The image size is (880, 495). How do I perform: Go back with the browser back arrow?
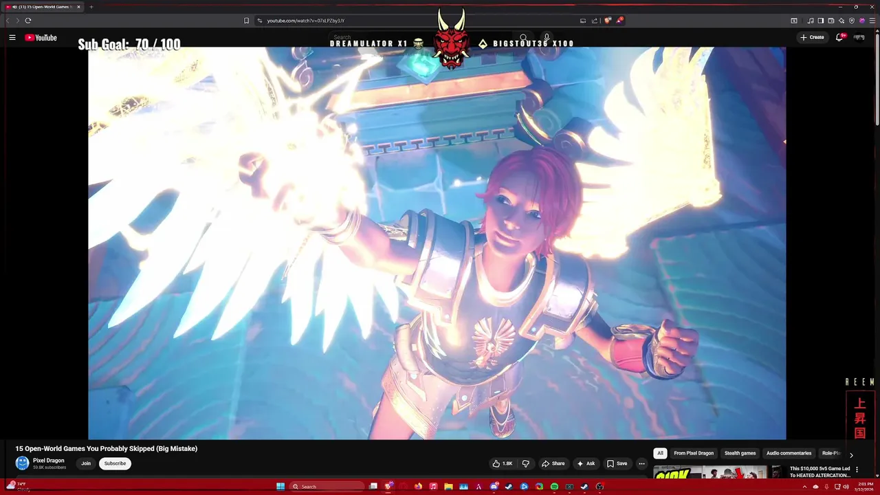pos(8,21)
